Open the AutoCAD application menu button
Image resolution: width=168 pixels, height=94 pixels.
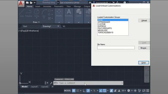pyautogui.click(x=21, y=4)
